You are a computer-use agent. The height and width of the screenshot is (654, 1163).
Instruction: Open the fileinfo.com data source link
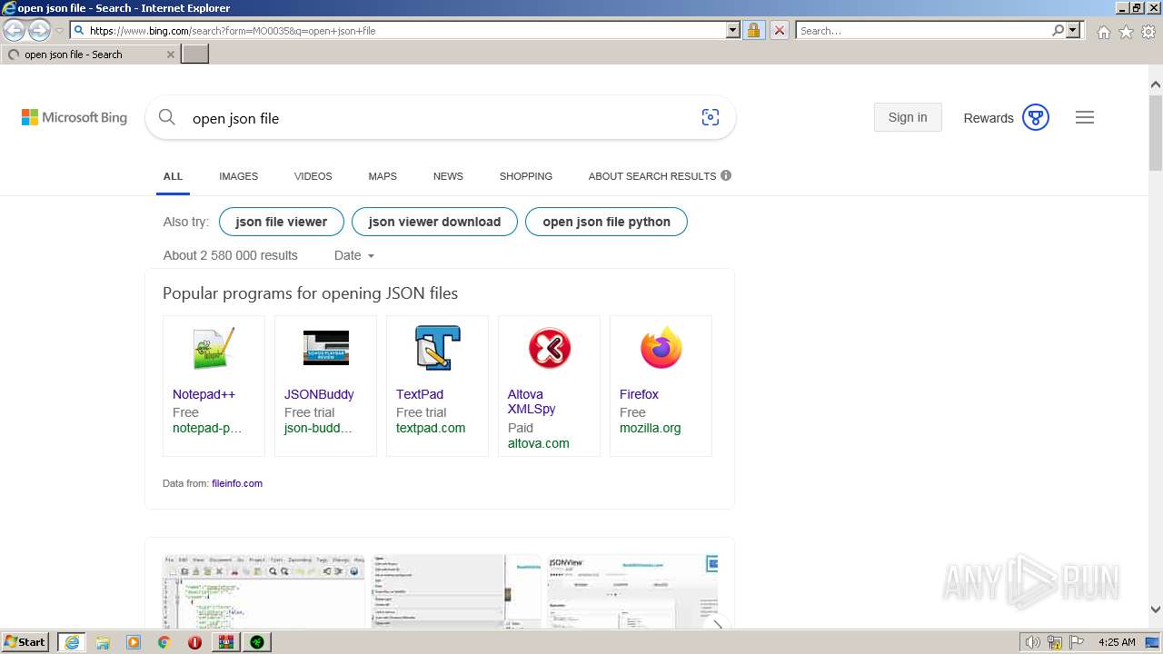237,483
